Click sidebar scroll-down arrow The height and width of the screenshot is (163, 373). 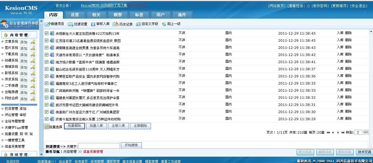click(41, 154)
